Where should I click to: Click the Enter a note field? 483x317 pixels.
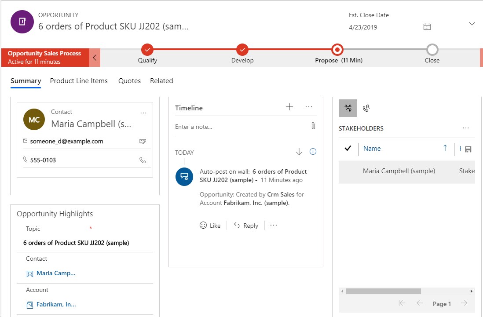tap(240, 127)
